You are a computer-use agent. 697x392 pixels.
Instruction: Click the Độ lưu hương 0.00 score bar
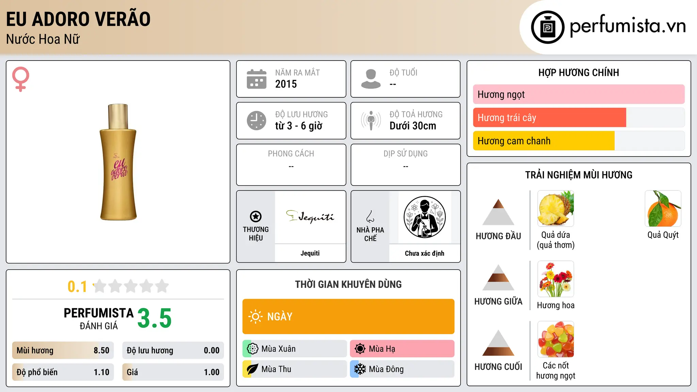click(x=173, y=350)
